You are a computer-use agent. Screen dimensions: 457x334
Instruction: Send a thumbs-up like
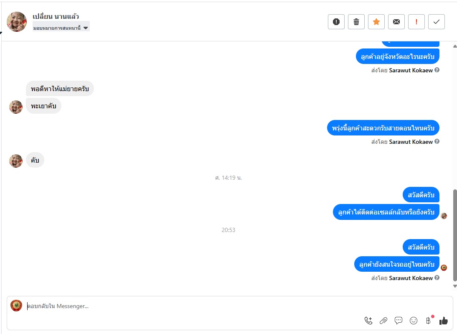point(443,321)
